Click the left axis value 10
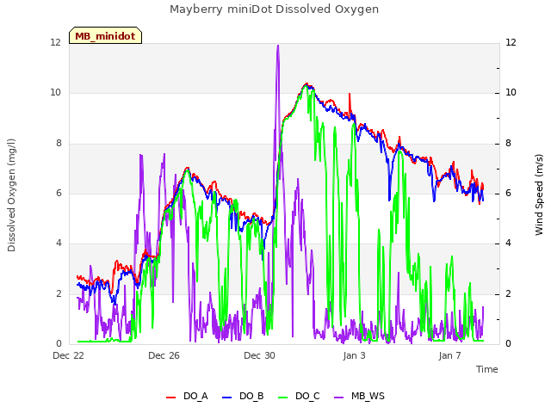Image resolution: width=551 pixels, height=413 pixels. 56,93
